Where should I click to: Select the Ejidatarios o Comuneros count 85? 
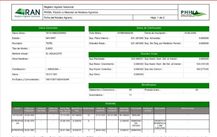[130, 90]
